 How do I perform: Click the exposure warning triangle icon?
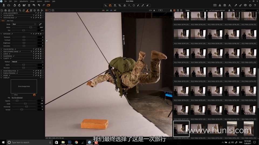(x=220, y=5)
